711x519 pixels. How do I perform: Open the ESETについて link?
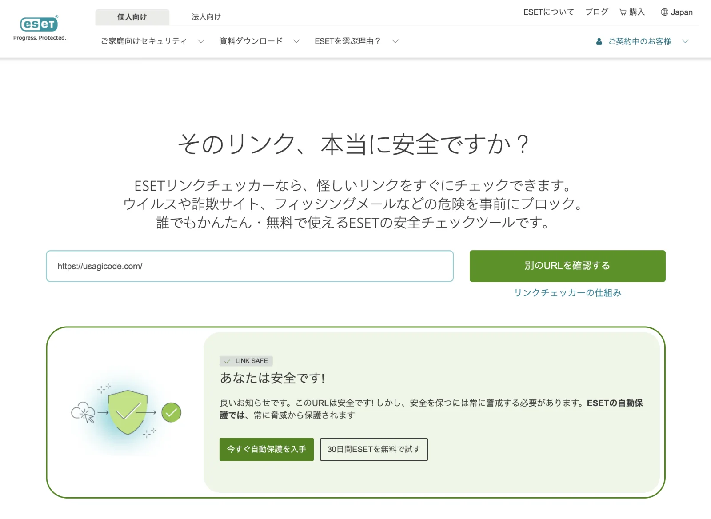pyautogui.click(x=548, y=12)
